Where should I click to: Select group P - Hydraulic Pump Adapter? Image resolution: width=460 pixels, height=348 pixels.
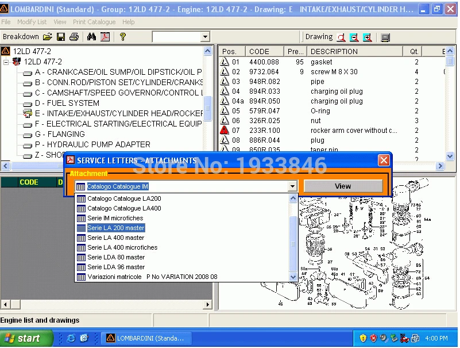pos(92,144)
